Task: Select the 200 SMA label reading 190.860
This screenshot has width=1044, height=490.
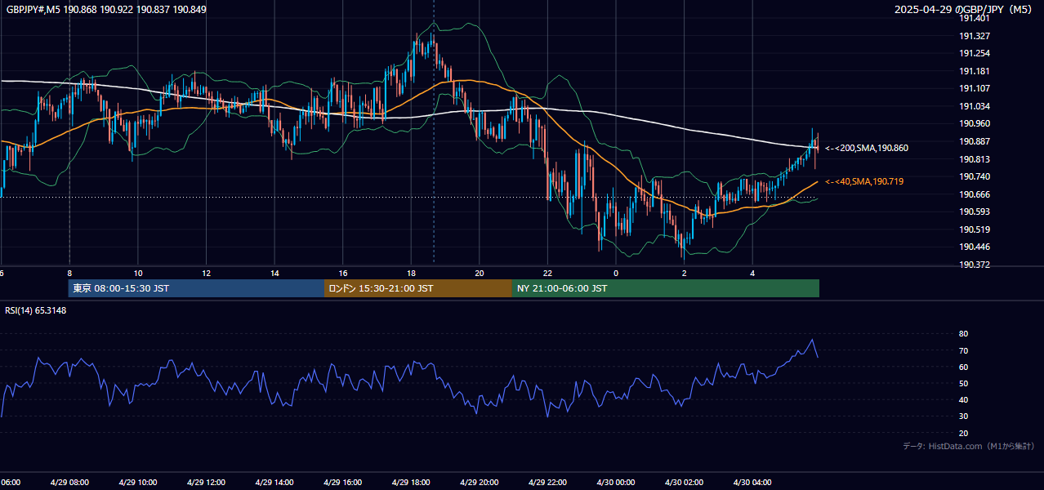Action: tap(867, 148)
